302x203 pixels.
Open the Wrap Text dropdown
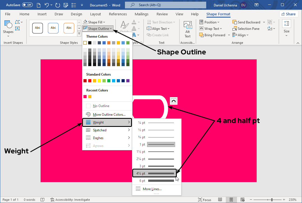[211, 29]
